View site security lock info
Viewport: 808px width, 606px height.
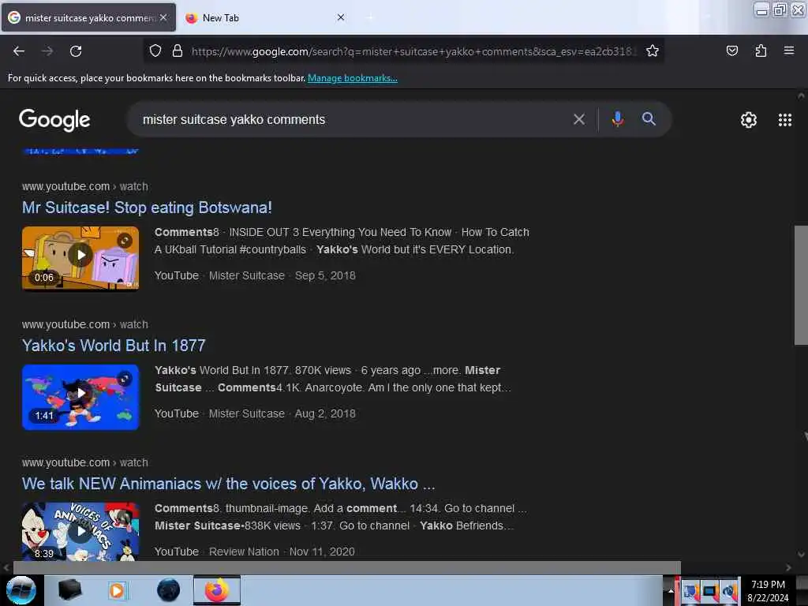[x=178, y=51]
